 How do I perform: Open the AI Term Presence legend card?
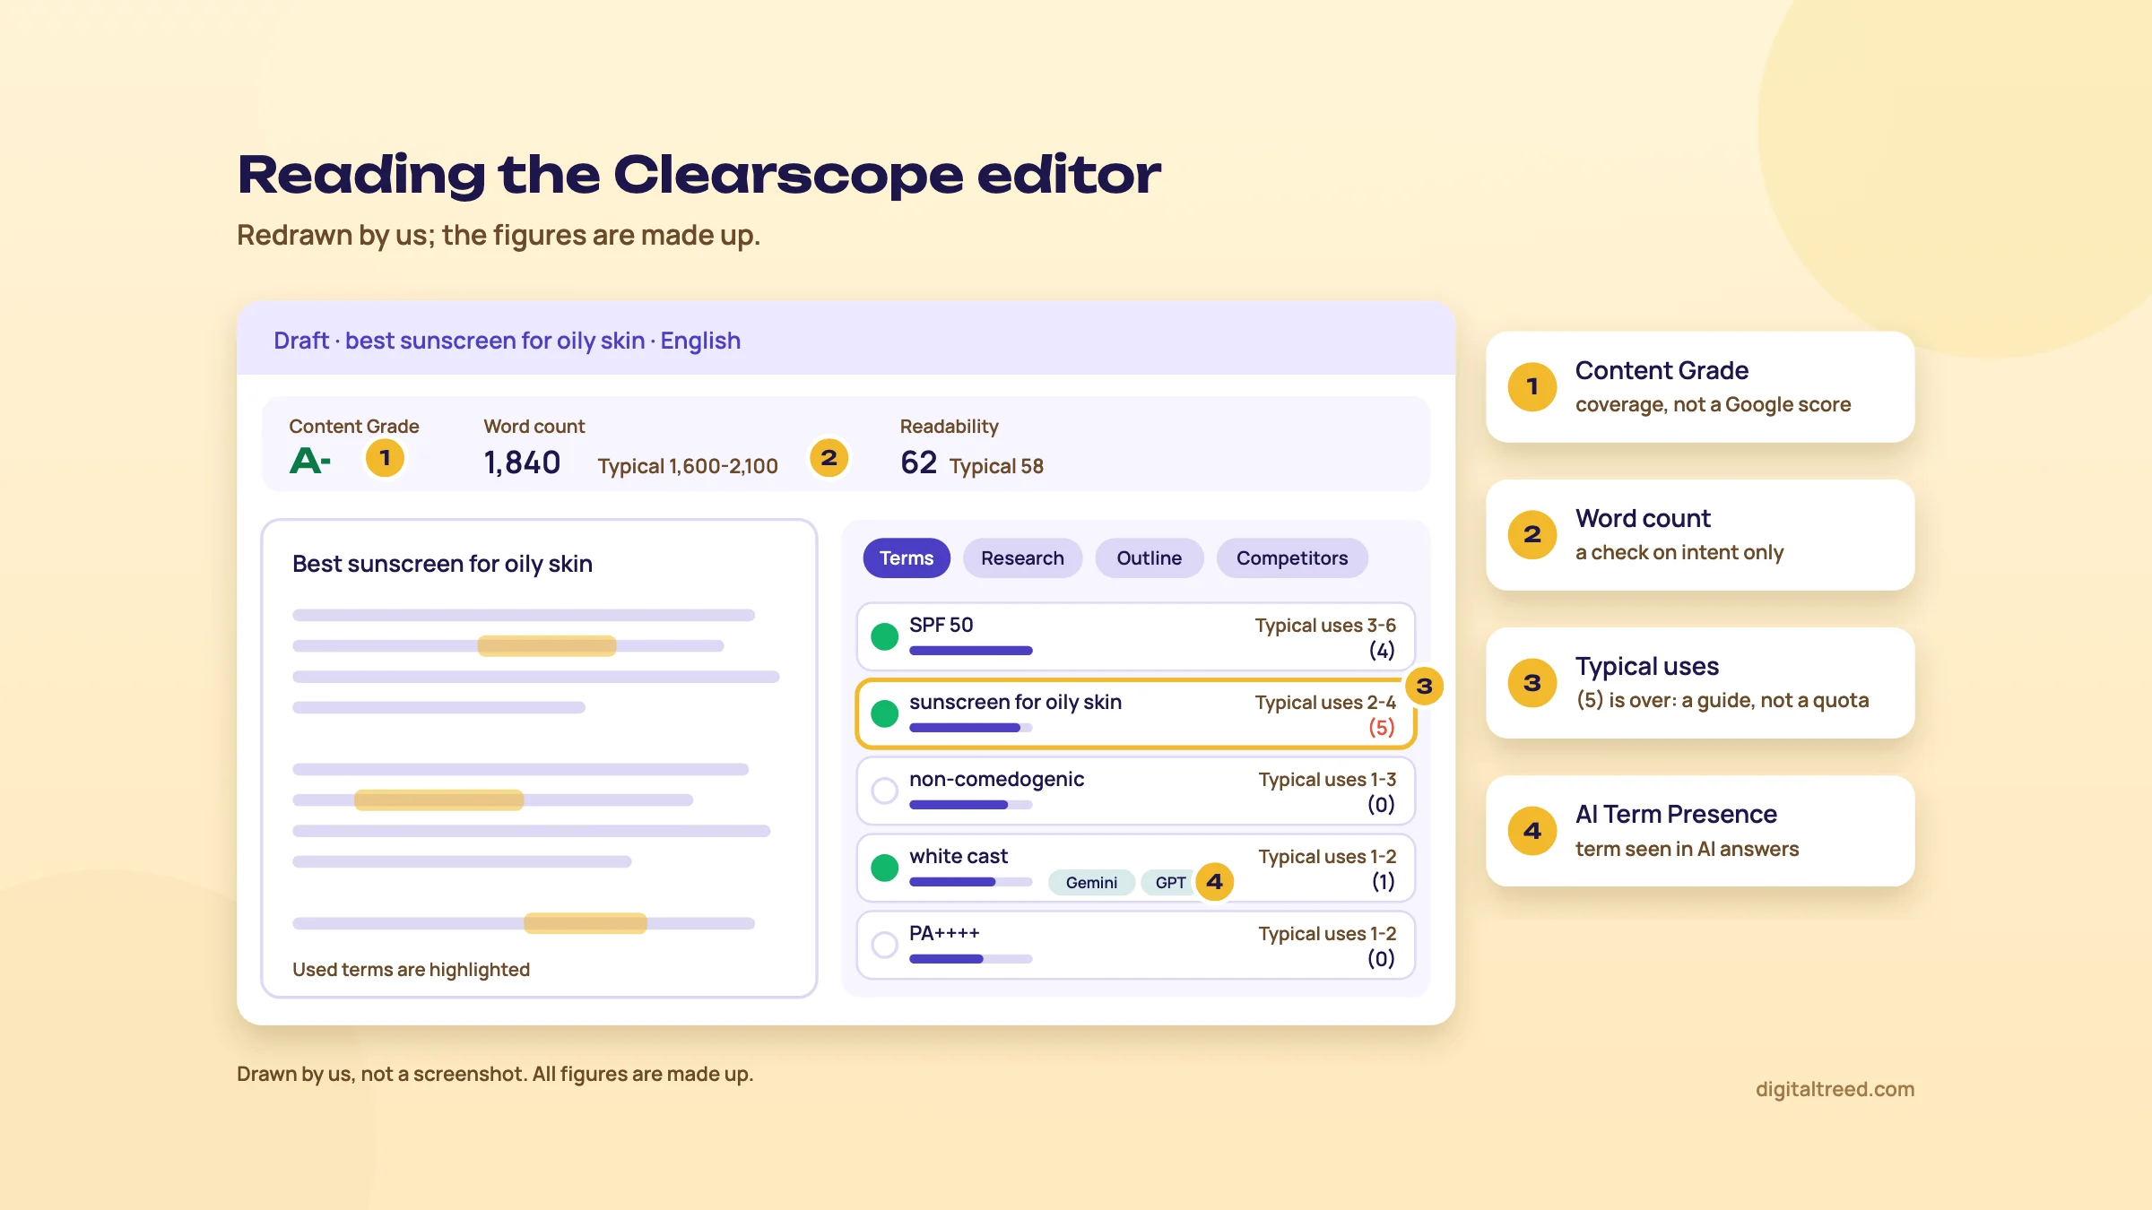coord(1700,831)
